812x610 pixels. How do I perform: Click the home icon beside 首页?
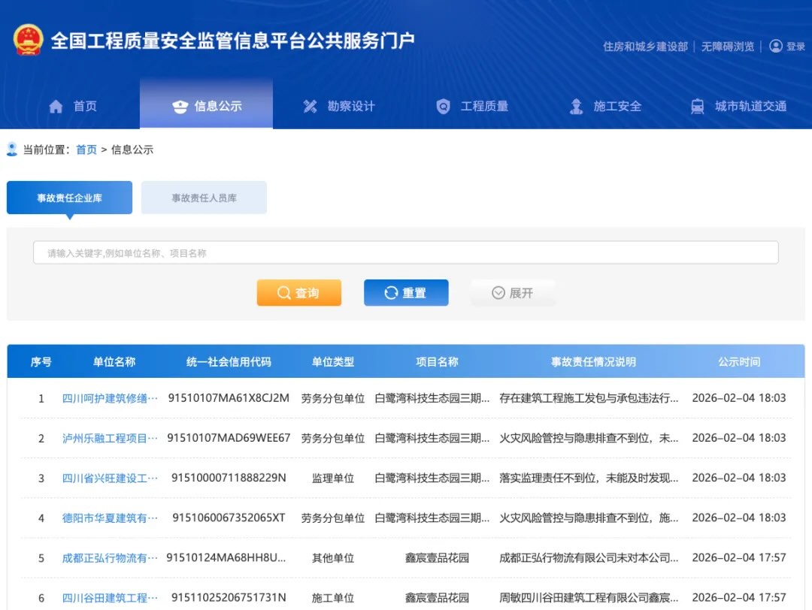[56, 107]
